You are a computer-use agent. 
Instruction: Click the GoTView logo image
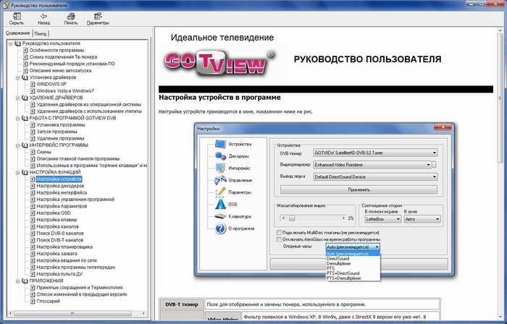220,63
